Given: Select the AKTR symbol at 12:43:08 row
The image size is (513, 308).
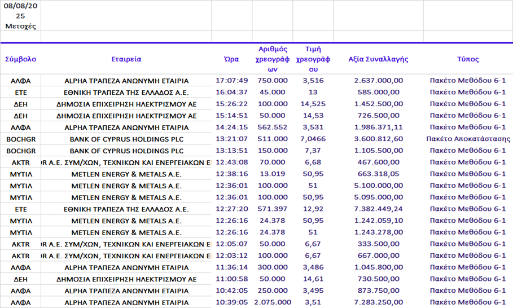Looking at the screenshot, I should (x=20, y=162).
